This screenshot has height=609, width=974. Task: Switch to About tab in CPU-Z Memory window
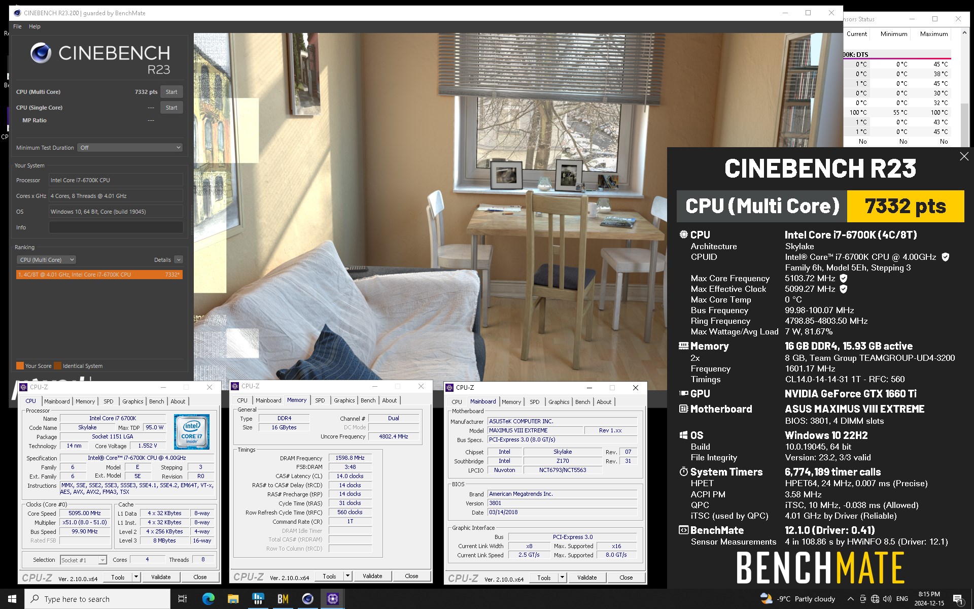(x=389, y=400)
